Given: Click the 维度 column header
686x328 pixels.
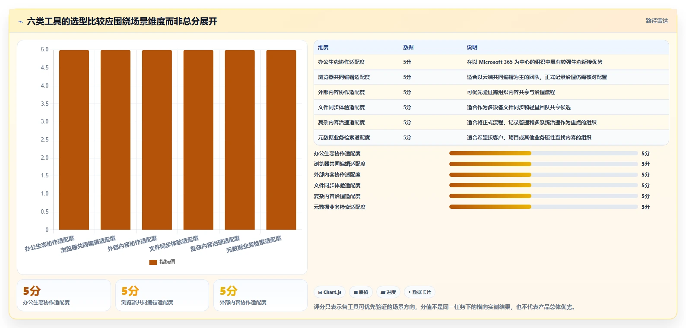Looking at the screenshot, I should pyautogui.click(x=323, y=47).
